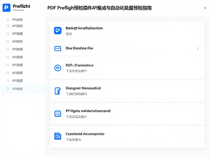This screenshot has height=157, width=210.
Task: Select the circle of the highlighted sidebar entry
Action: point(8,89)
